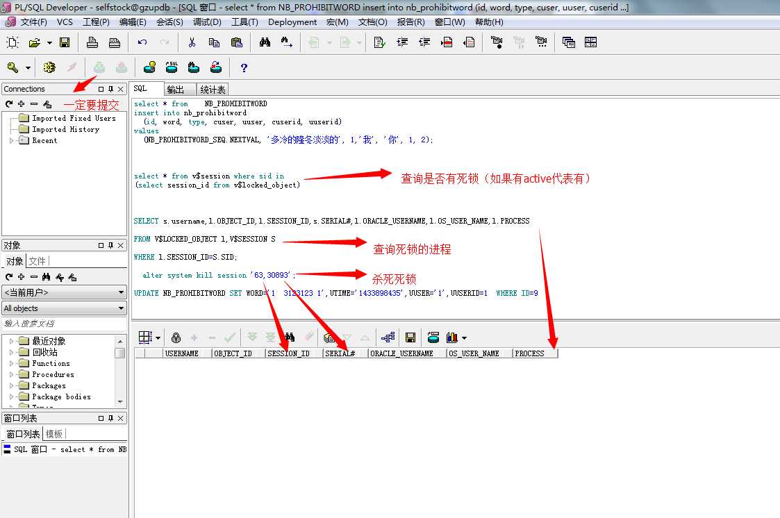Click the search input in object browser

click(x=64, y=324)
